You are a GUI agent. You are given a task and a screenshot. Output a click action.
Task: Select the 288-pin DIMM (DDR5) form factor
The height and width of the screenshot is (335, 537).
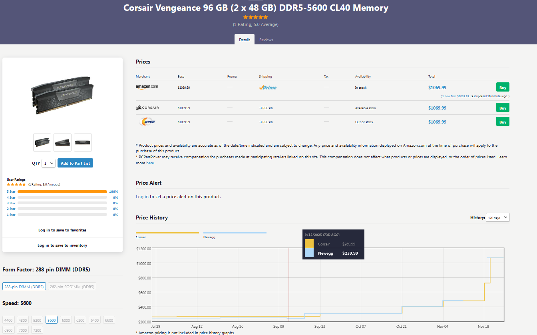(x=24, y=287)
